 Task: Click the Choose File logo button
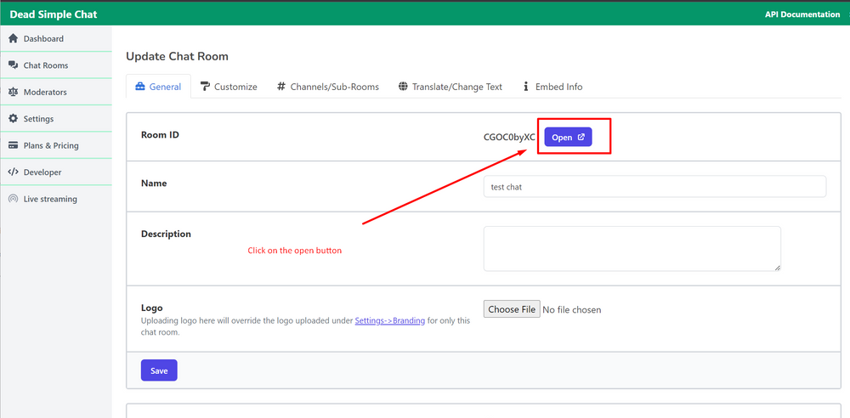pyautogui.click(x=511, y=309)
